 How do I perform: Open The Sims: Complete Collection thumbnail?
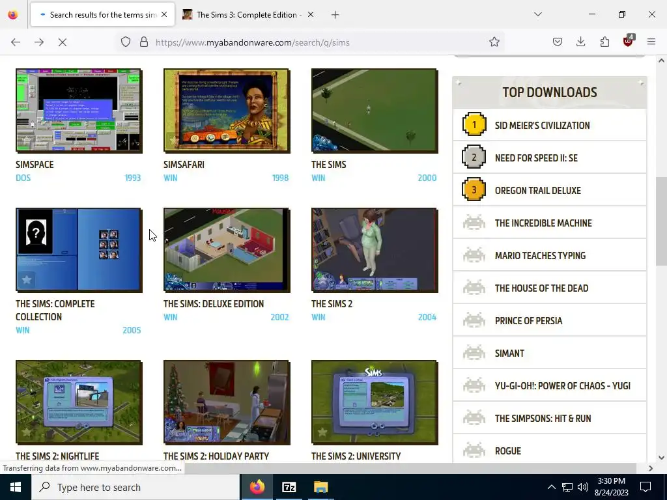(x=79, y=250)
